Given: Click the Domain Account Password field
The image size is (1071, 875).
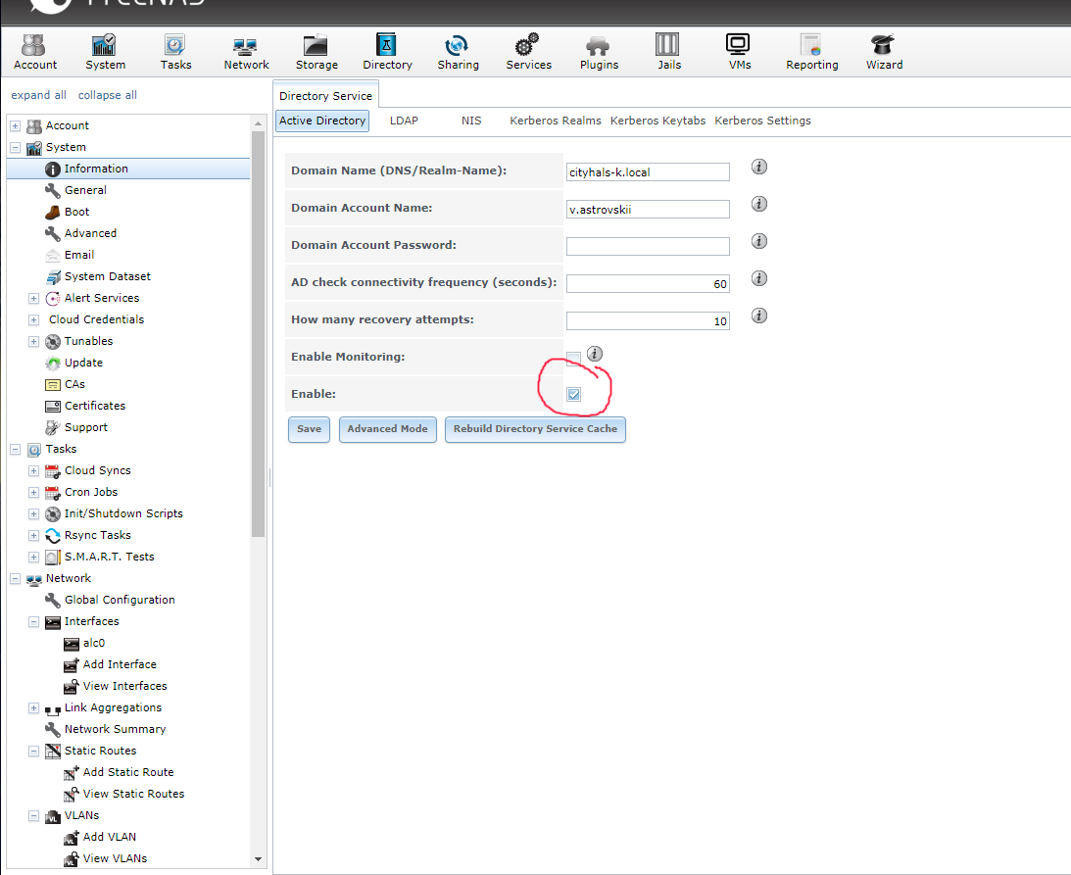Looking at the screenshot, I should [x=648, y=246].
